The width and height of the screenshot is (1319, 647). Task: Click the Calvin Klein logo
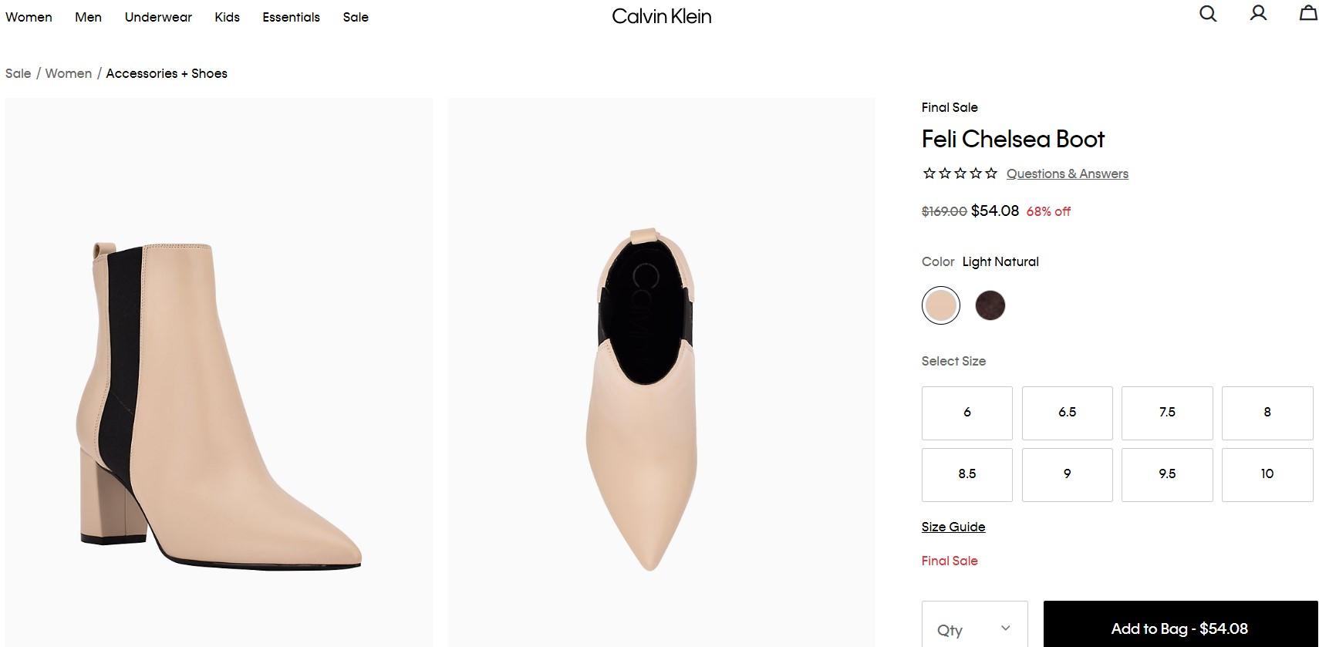click(x=661, y=16)
